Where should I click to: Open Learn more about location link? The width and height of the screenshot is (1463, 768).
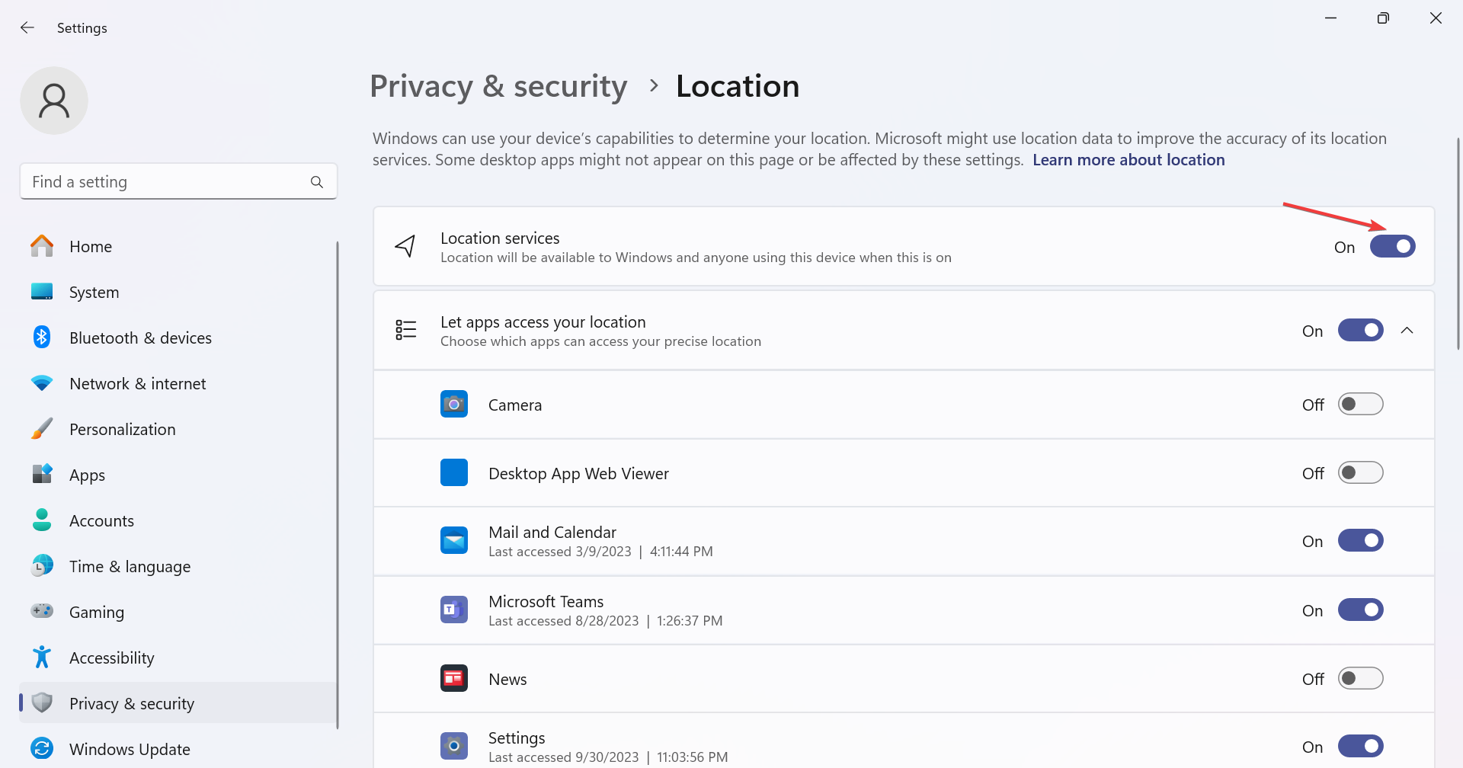tap(1128, 160)
